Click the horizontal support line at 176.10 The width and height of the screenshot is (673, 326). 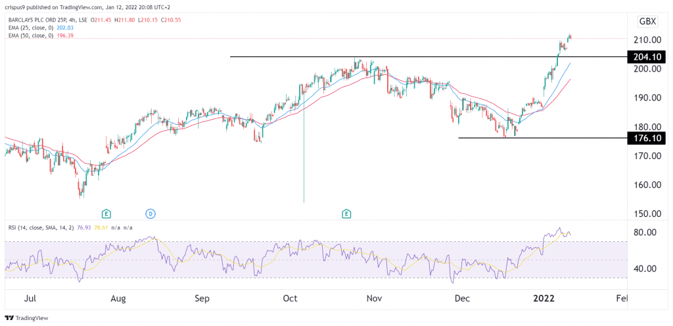(x=542, y=137)
